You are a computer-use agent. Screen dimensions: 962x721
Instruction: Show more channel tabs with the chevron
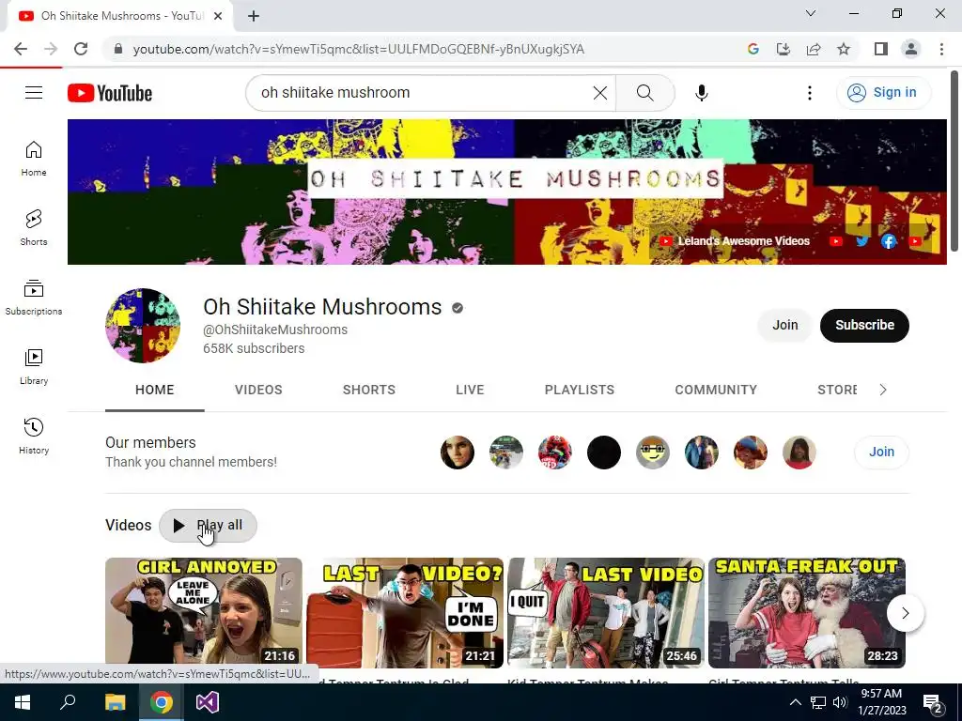883,390
